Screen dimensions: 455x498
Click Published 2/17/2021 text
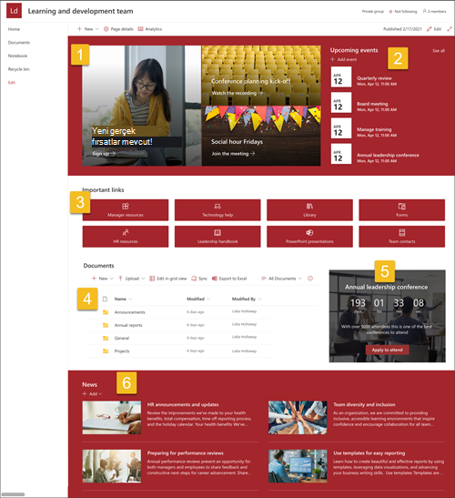tap(402, 29)
